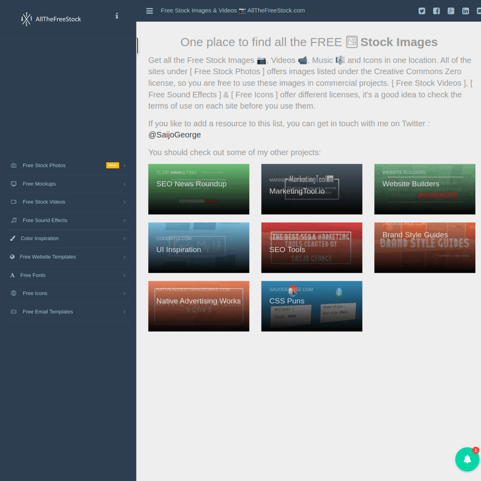The height and width of the screenshot is (481, 481).
Task: Click the camera icon beside Free Stock Photos
Action: point(14,166)
